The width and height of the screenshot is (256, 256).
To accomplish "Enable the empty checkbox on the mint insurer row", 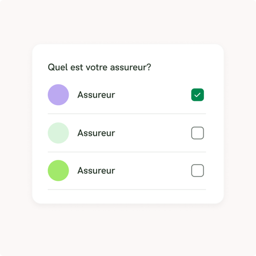I will (x=198, y=133).
